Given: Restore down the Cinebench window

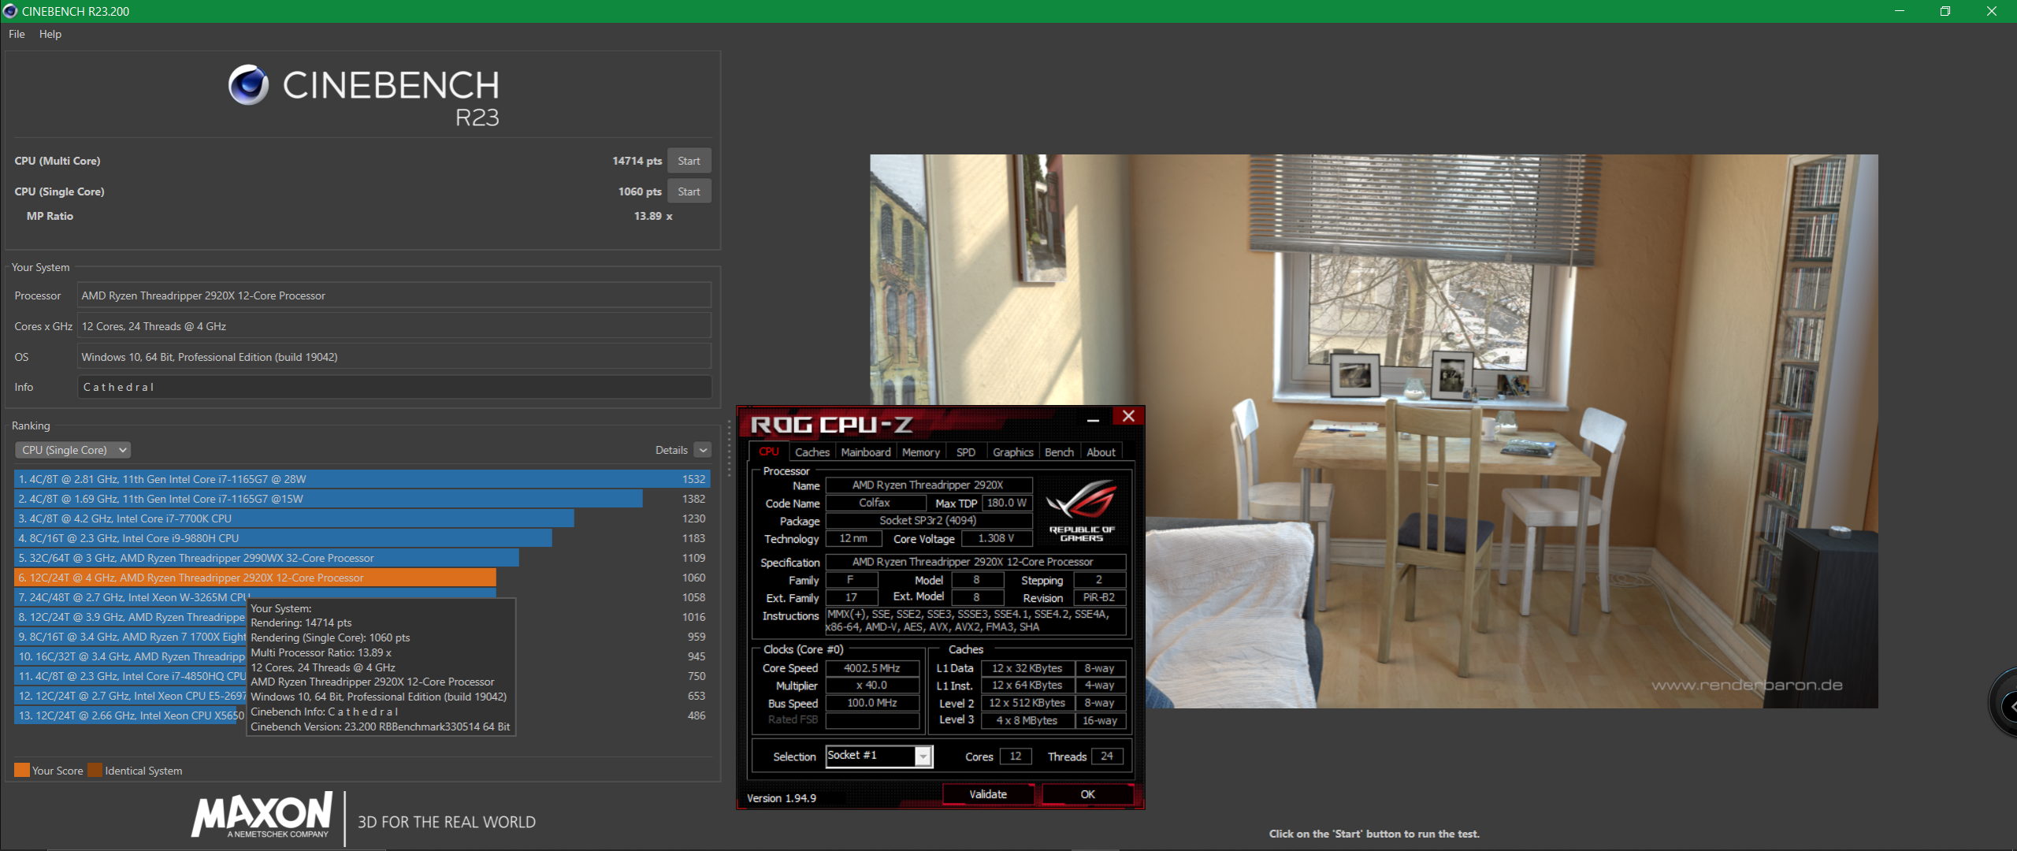Looking at the screenshot, I should (1945, 11).
